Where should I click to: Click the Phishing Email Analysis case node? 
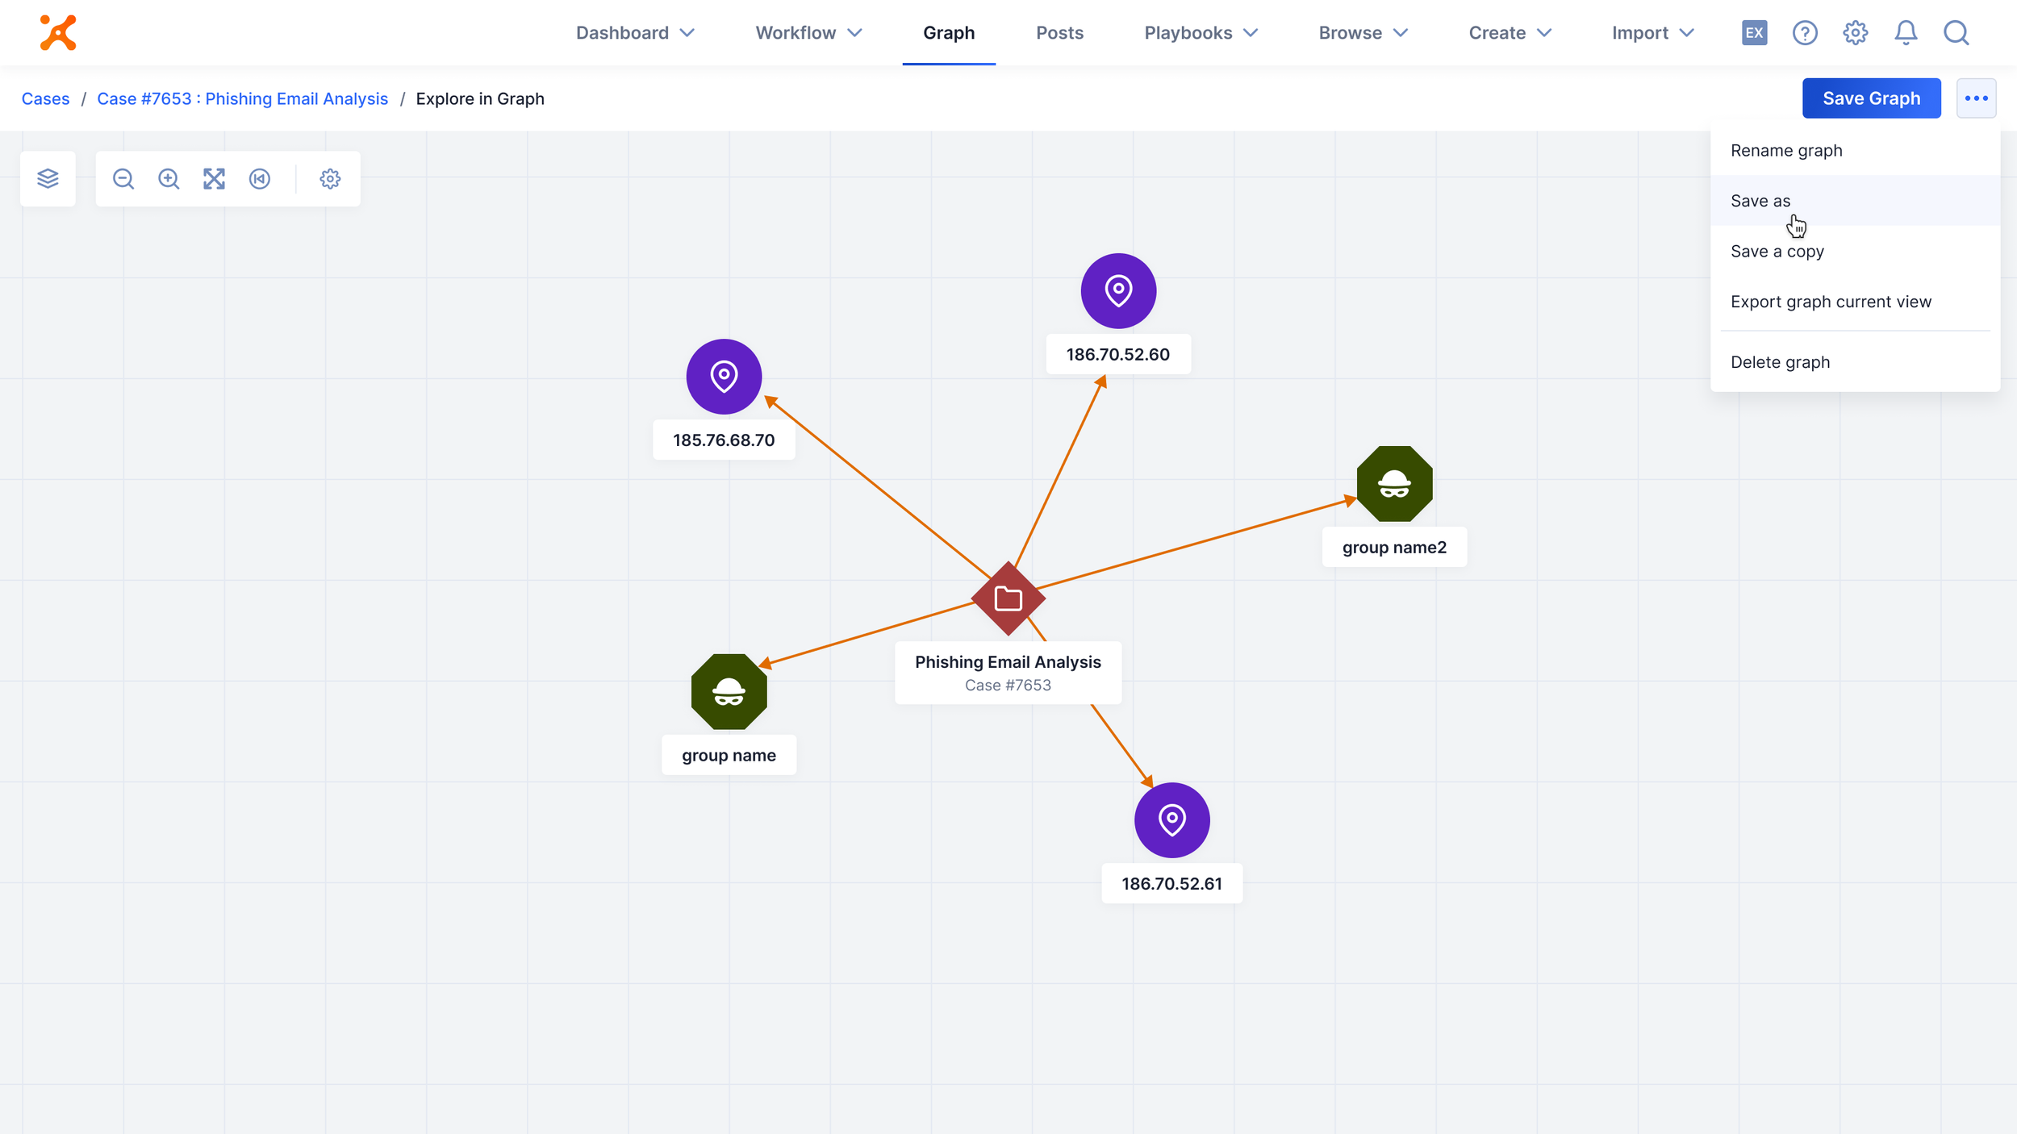(x=1008, y=598)
